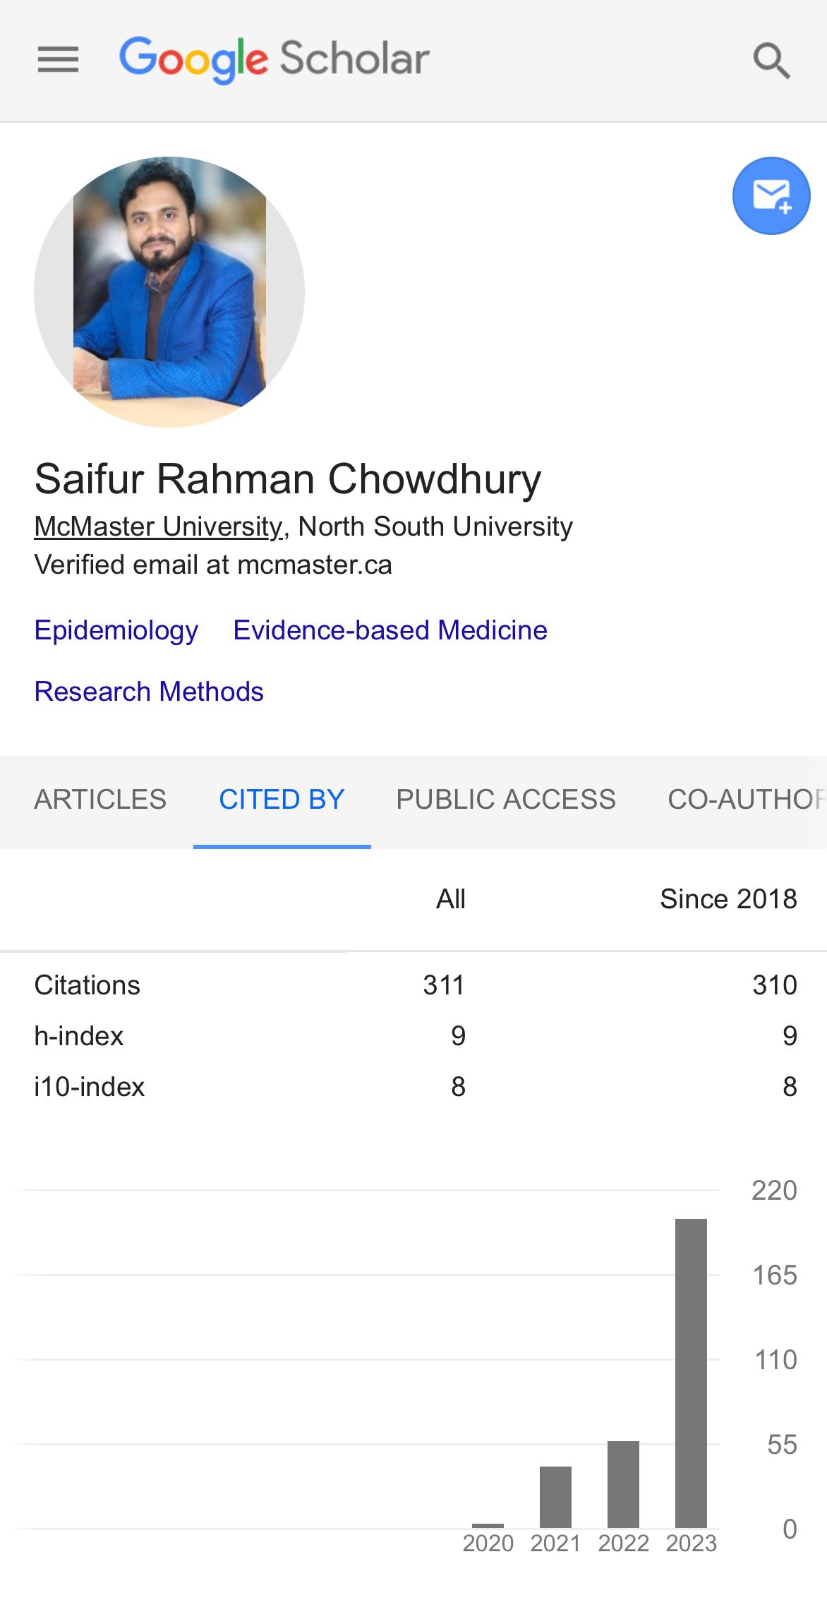
Task: Open the Public Access tab
Action: click(x=506, y=800)
